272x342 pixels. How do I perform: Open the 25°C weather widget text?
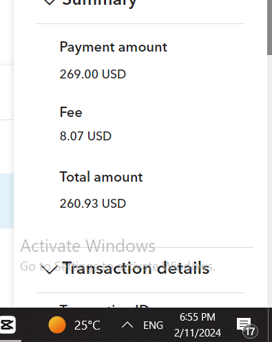(x=87, y=325)
